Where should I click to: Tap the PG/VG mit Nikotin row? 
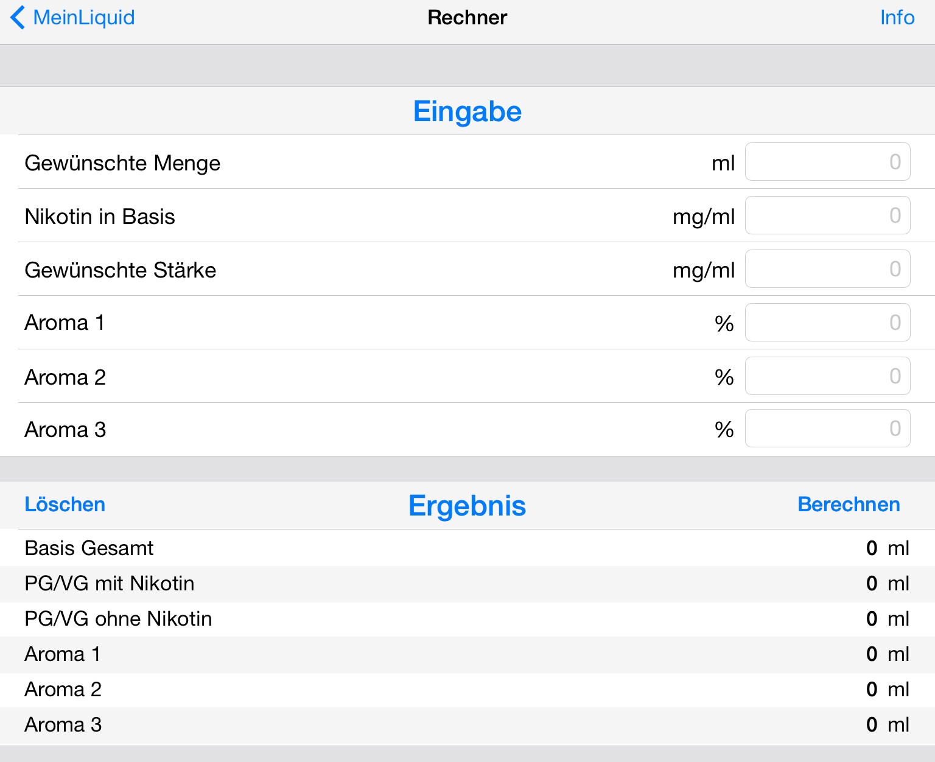(467, 584)
